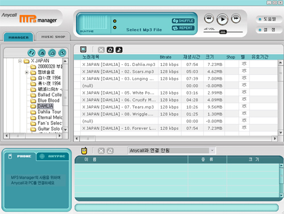Select song 06. Crucify M...

[x=119, y=100]
